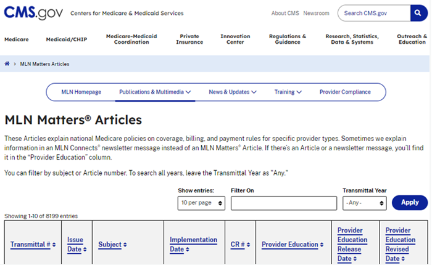This screenshot has width=432, height=265.
Task: Sort by Provider Education Revised Date link
Action: 401,245
